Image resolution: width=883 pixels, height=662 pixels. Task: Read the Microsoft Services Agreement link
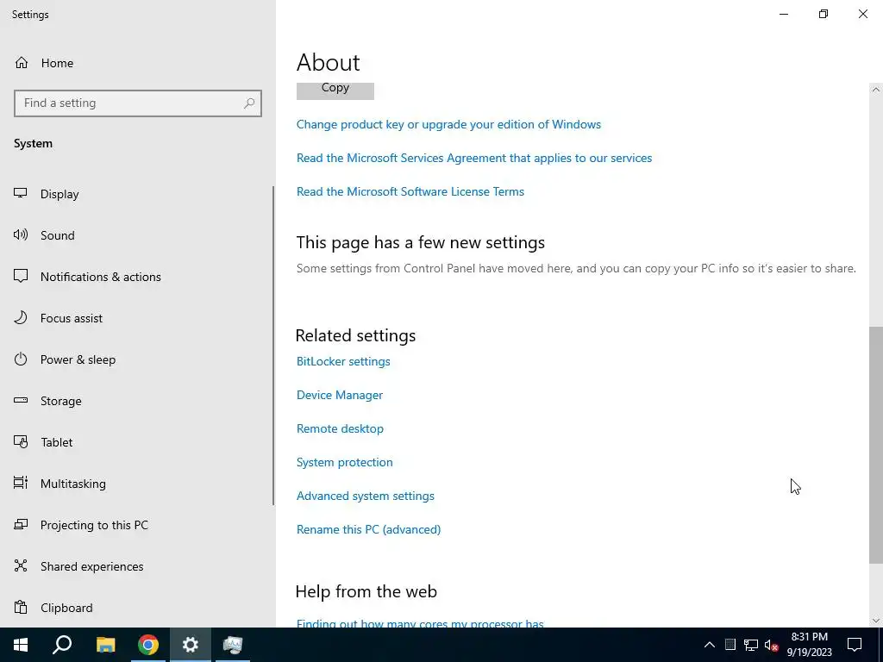[x=474, y=159]
